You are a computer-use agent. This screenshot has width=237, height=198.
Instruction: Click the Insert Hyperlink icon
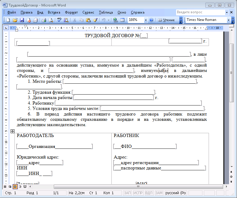(x=115, y=20)
